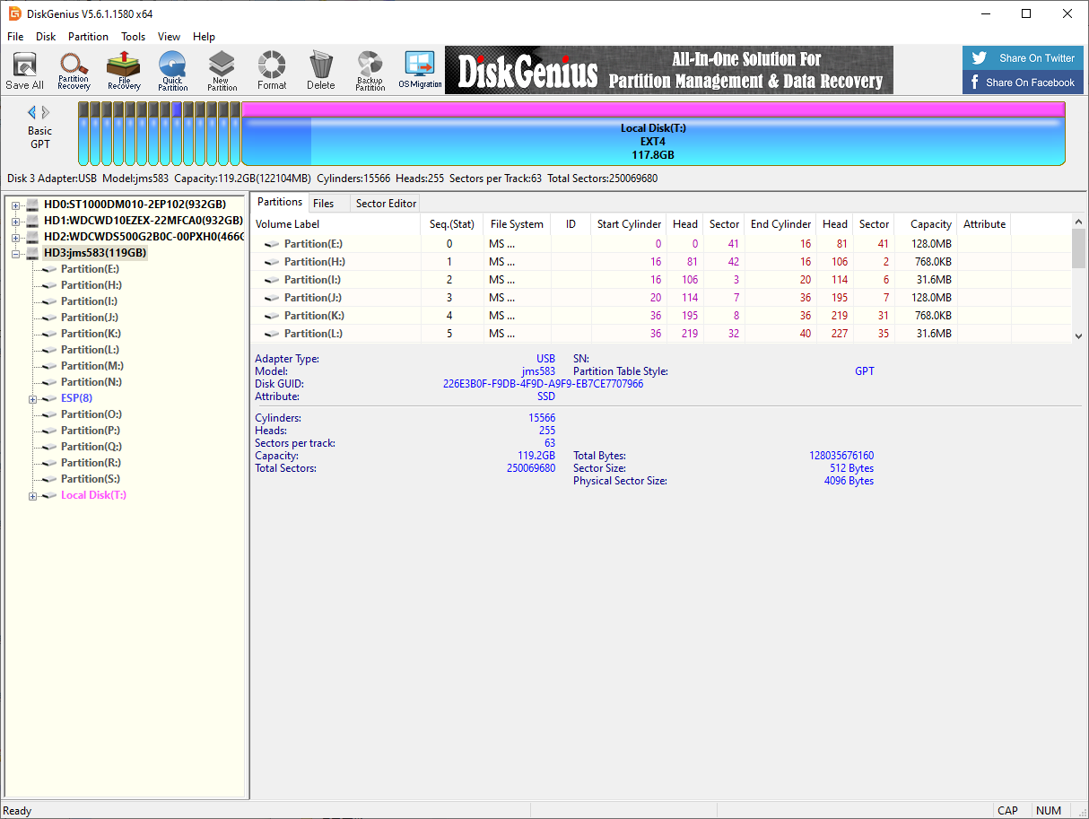This screenshot has width=1089, height=819.
Task: Collapse the HD3 jms583 disk tree
Action: point(16,254)
